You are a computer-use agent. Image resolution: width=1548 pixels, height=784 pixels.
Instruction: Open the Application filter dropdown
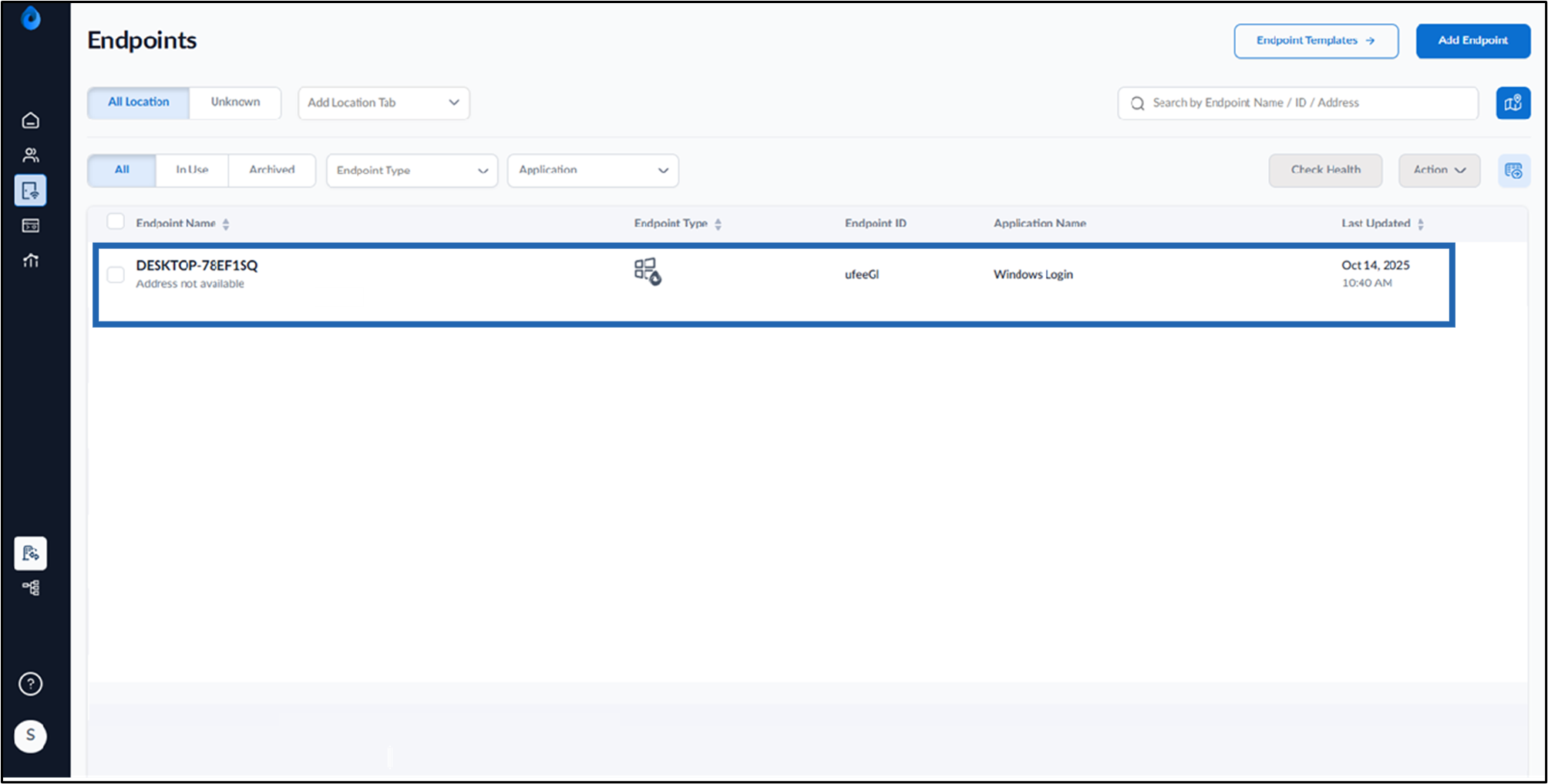(593, 170)
